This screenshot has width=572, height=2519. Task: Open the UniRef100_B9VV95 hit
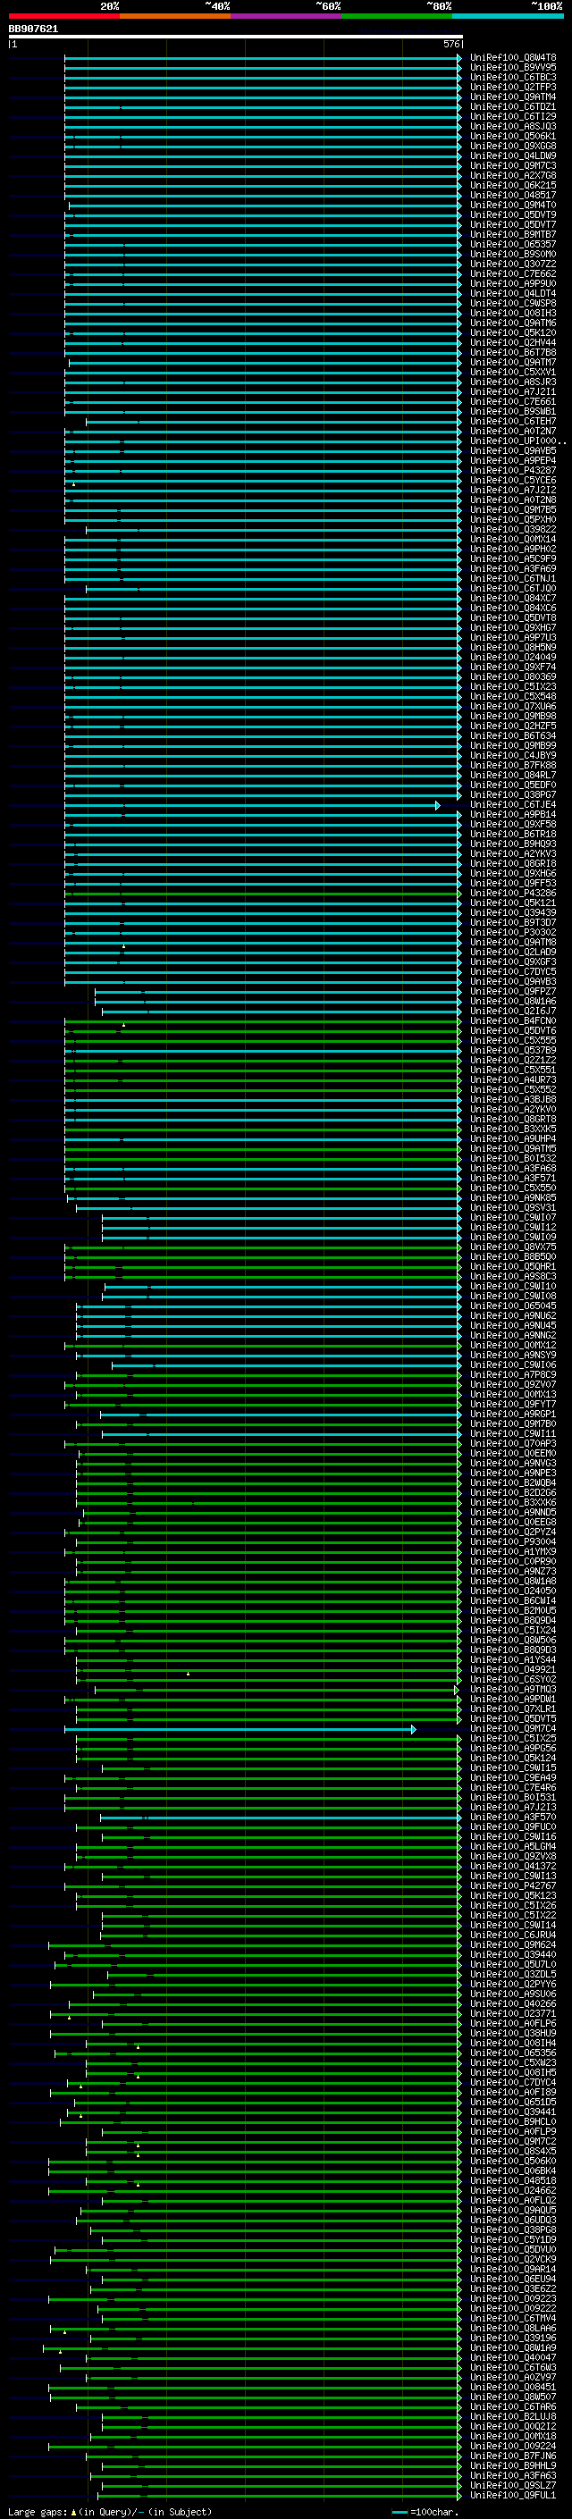[513, 68]
